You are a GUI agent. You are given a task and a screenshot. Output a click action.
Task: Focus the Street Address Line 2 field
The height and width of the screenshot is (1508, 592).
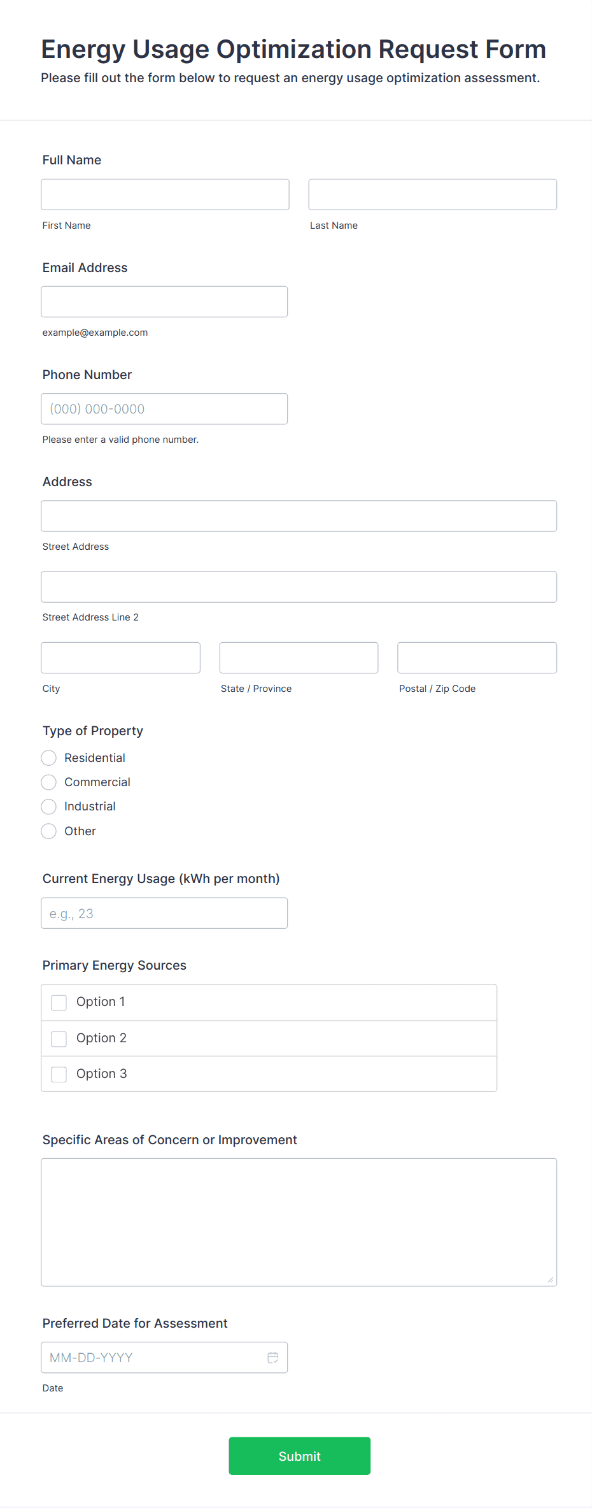click(299, 587)
